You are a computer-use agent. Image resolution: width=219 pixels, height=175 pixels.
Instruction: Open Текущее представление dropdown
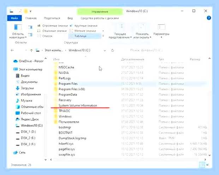120,31
